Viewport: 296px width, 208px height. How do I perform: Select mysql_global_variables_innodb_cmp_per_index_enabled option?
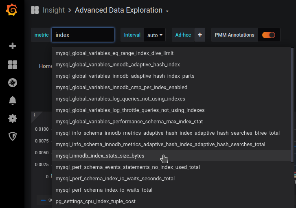[171, 87]
